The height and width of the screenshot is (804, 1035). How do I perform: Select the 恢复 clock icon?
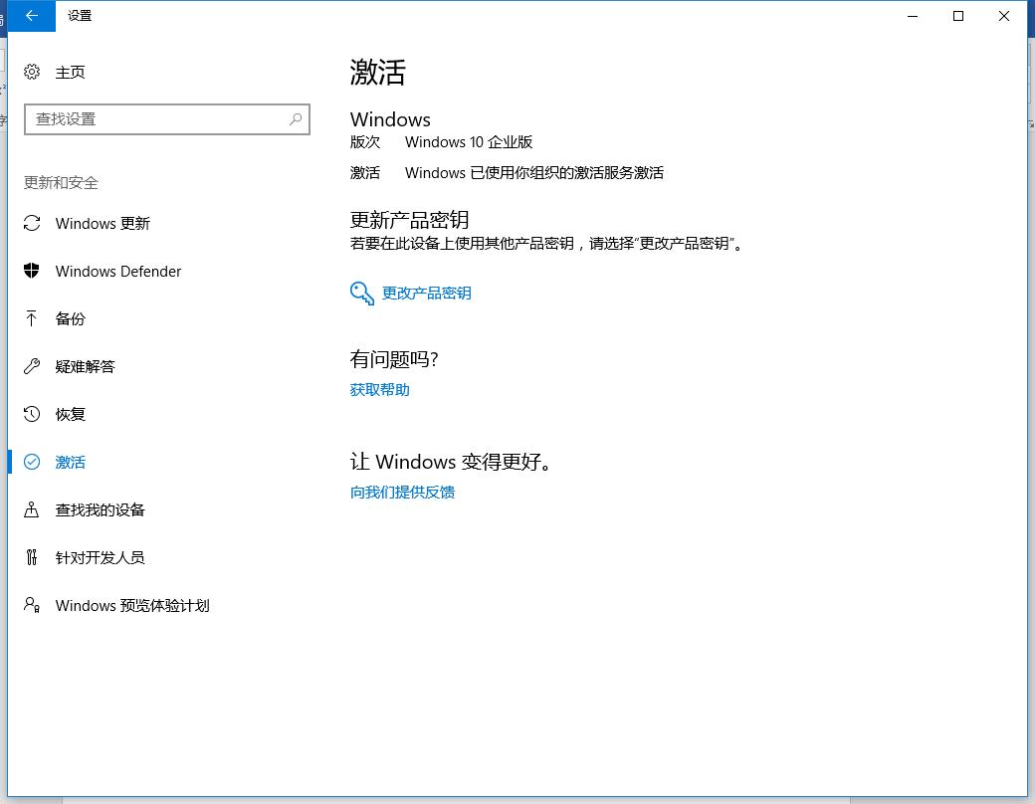[x=31, y=414]
